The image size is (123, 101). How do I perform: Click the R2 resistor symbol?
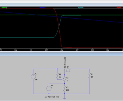(x=64, y=79)
